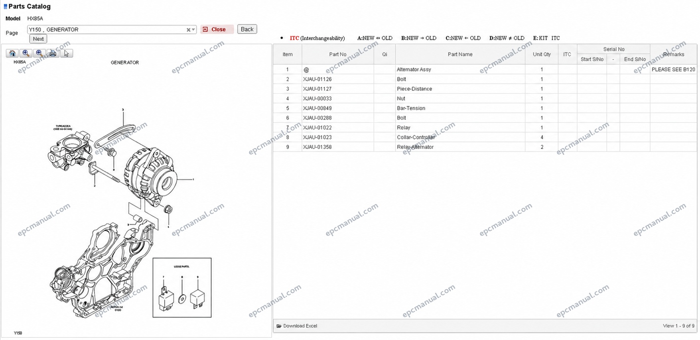
Task: Sort by the Part Name column header
Action: coord(460,54)
